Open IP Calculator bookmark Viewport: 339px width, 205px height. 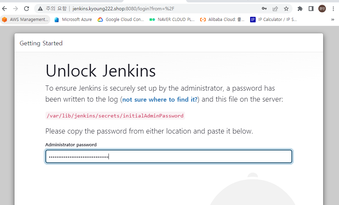click(x=274, y=19)
